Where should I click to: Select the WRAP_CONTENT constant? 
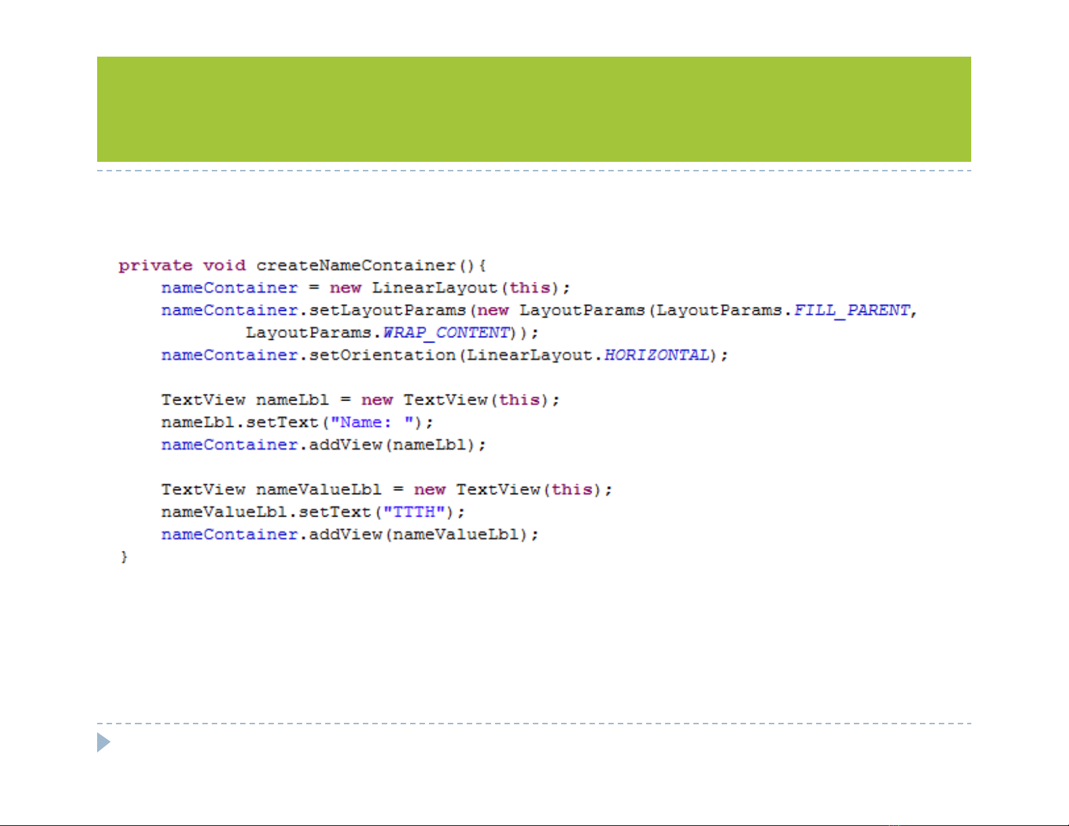(x=446, y=333)
